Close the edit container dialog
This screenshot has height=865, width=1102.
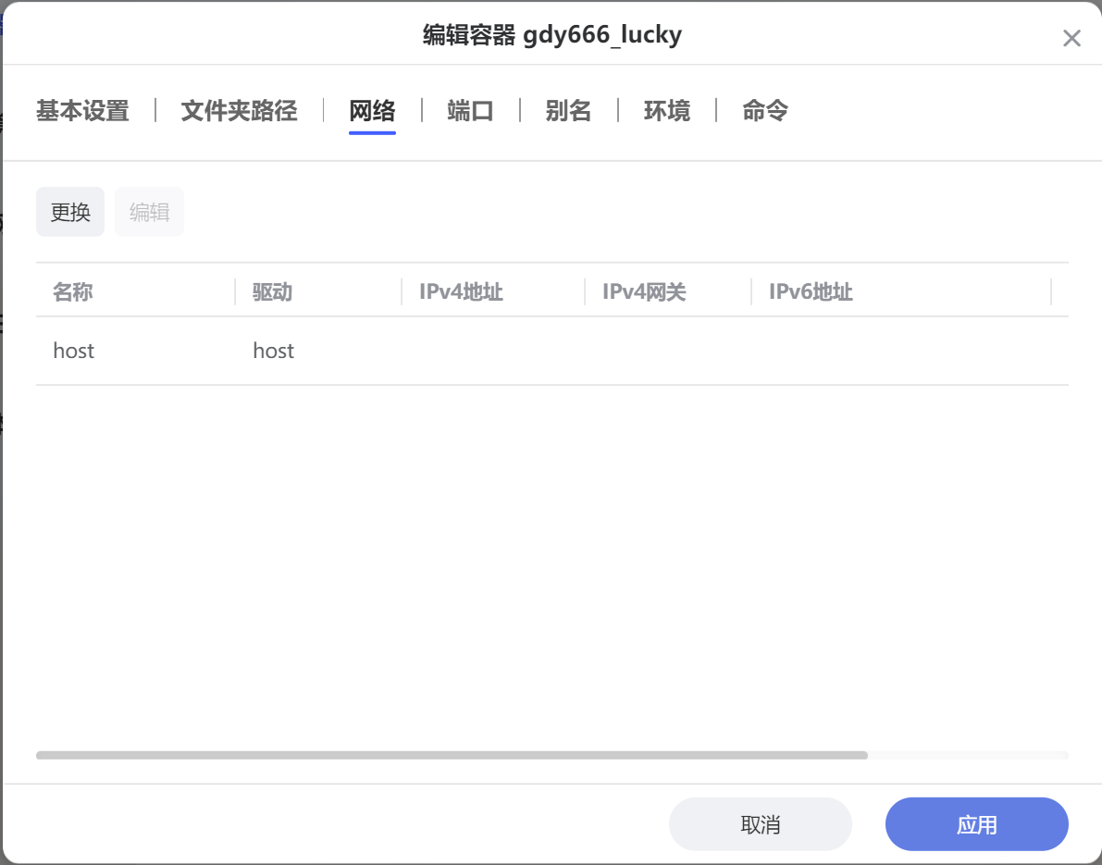coord(1071,38)
